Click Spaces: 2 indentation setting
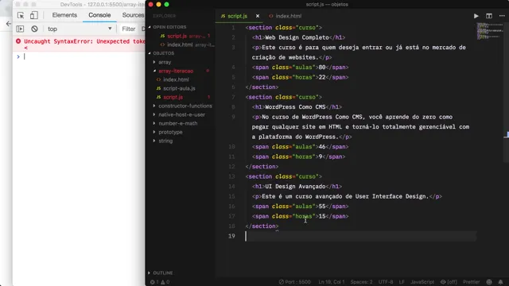The height and width of the screenshot is (286, 509). coord(361,282)
